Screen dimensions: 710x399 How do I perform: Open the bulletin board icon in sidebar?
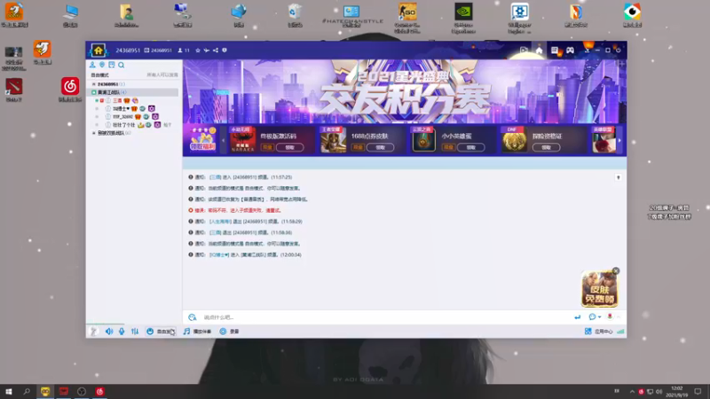[112, 65]
